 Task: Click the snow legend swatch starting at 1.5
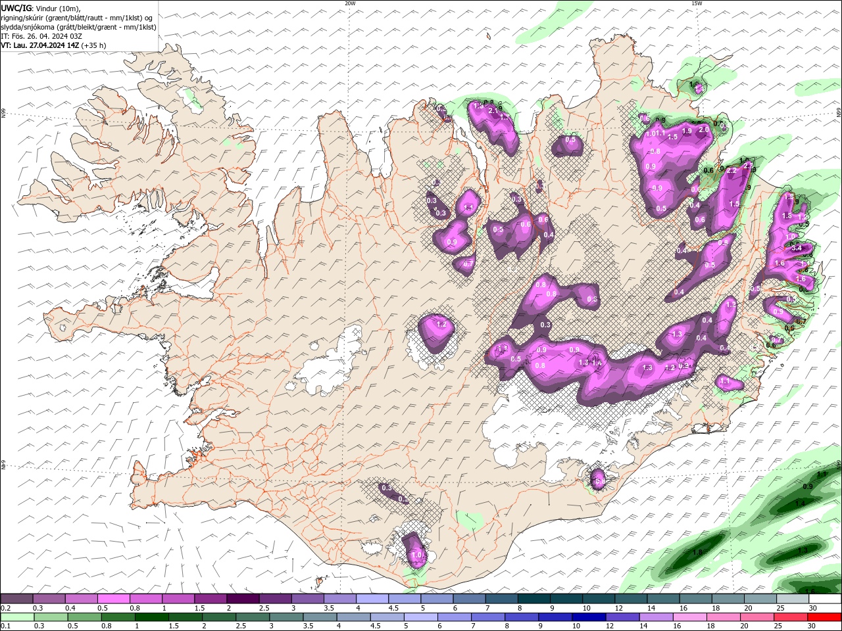pos(210,599)
